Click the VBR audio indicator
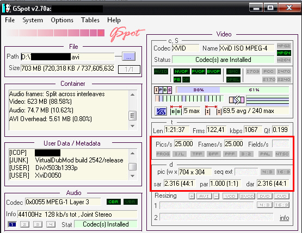The width and height of the screenshot is (302, 233). point(131,202)
